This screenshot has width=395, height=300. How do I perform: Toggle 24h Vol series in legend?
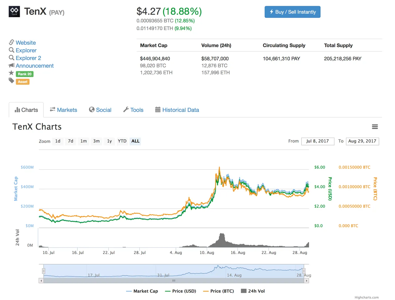pyautogui.click(x=253, y=291)
